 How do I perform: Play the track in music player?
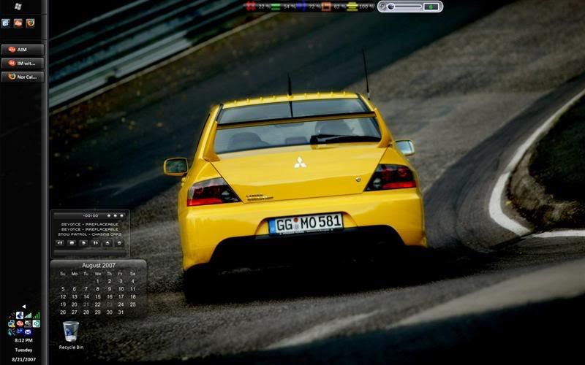(84, 243)
